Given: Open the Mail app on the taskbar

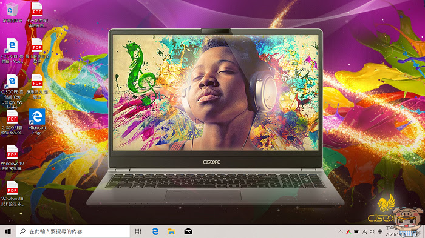Looking at the screenshot, I should pos(188,231).
